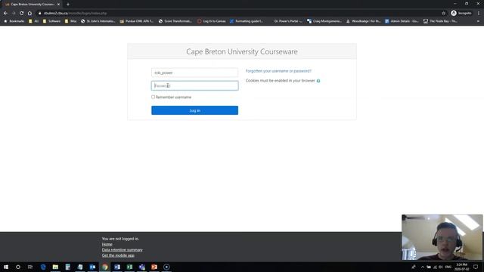Open the volume icon in system tray
This screenshot has height=272, width=484.
point(441,267)
